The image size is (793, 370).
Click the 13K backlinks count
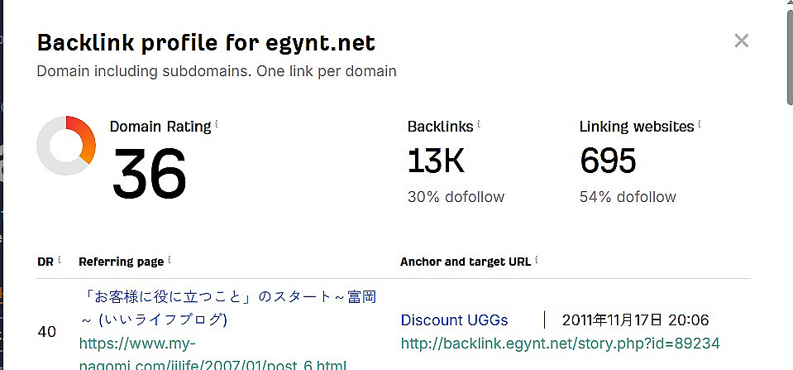pyautogui.click(x=436, y=161)
